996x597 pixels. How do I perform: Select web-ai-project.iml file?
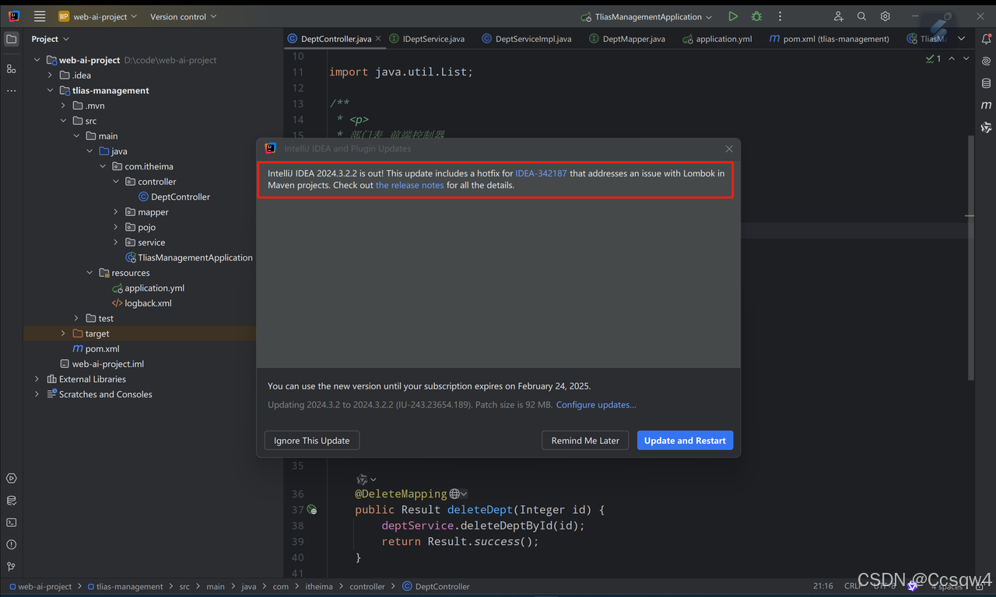point(102,364)
